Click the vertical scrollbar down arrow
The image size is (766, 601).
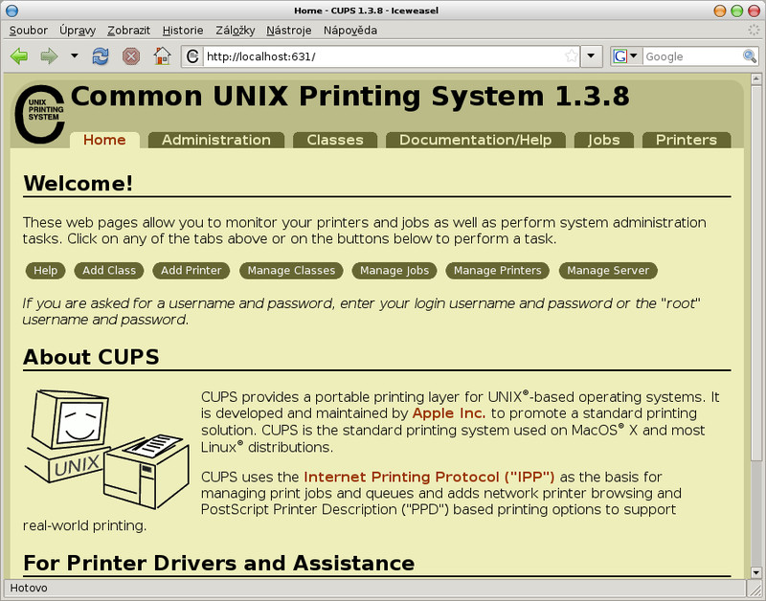[756, 572]
